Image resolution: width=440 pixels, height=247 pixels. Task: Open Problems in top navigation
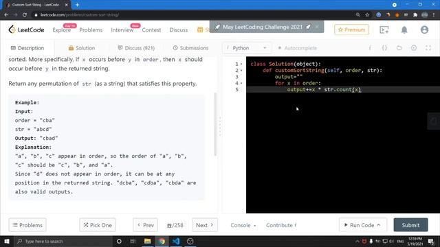[x=91, y=30]
